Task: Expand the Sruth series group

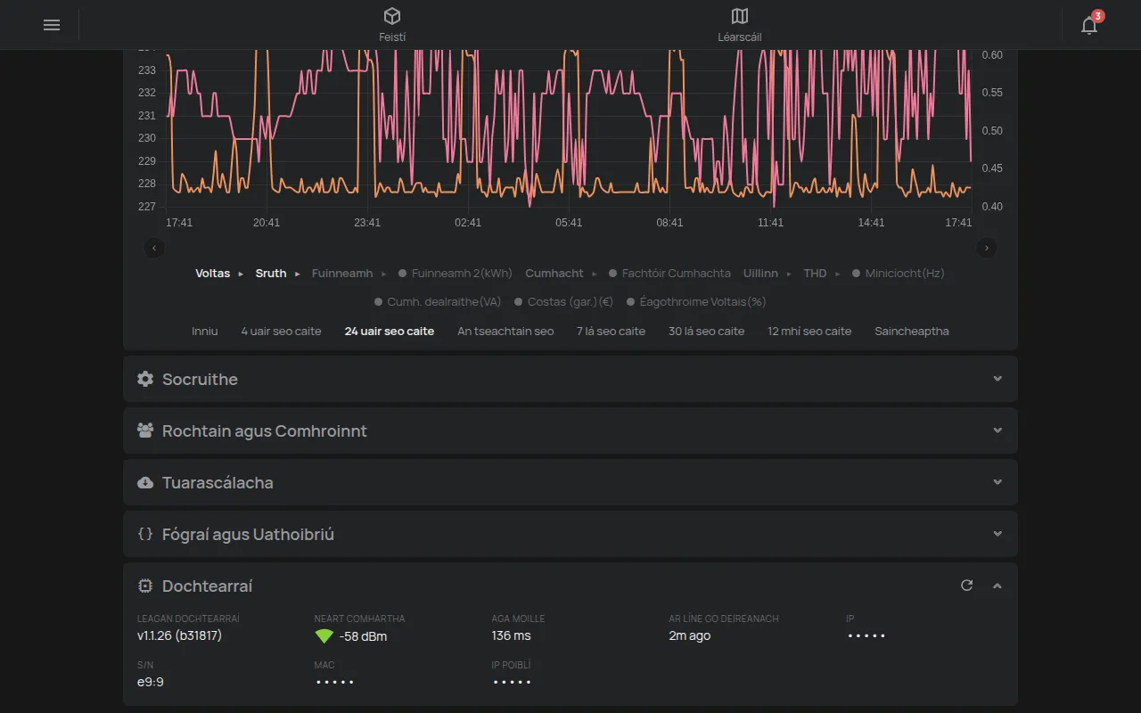Action: (277, 274)
